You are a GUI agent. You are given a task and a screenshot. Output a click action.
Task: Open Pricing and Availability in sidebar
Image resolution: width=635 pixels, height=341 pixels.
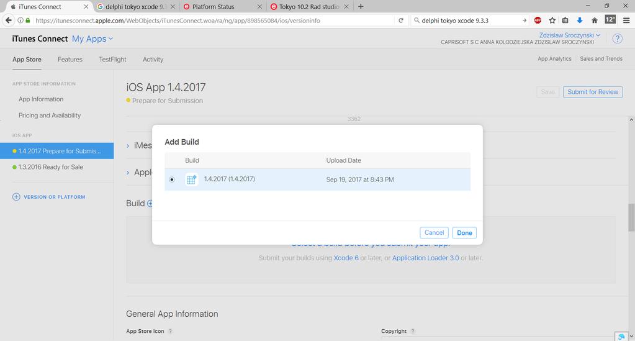point(50,115)
